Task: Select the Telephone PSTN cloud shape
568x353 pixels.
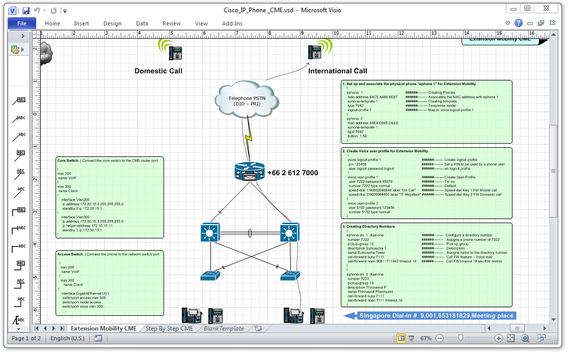Action: pyautogui.click(x=247, y=99)
